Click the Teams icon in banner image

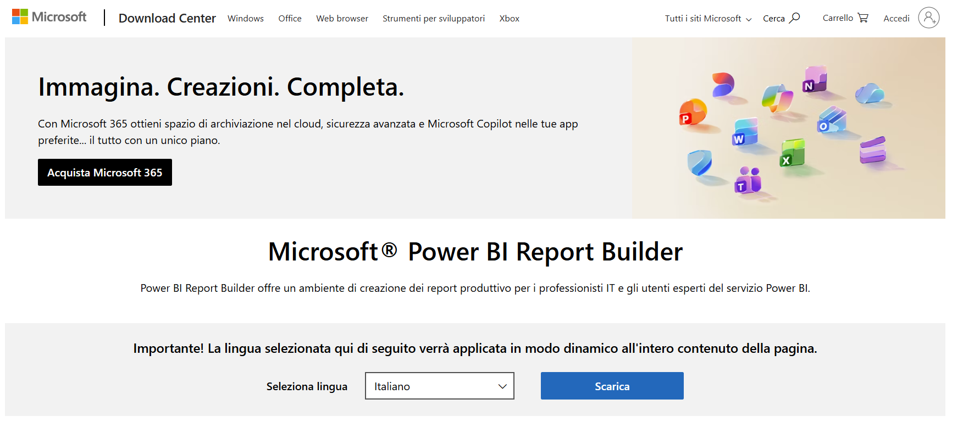(748, 180)
